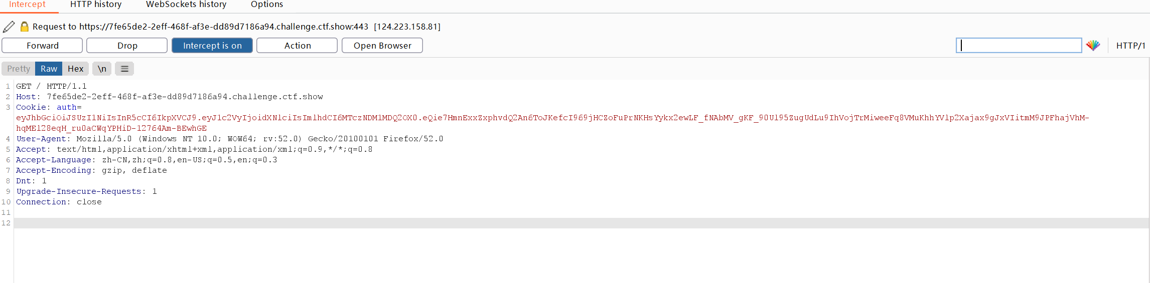1150x283 pixels.
Task: Switch to the Raw view
Action: pos(49,69)
